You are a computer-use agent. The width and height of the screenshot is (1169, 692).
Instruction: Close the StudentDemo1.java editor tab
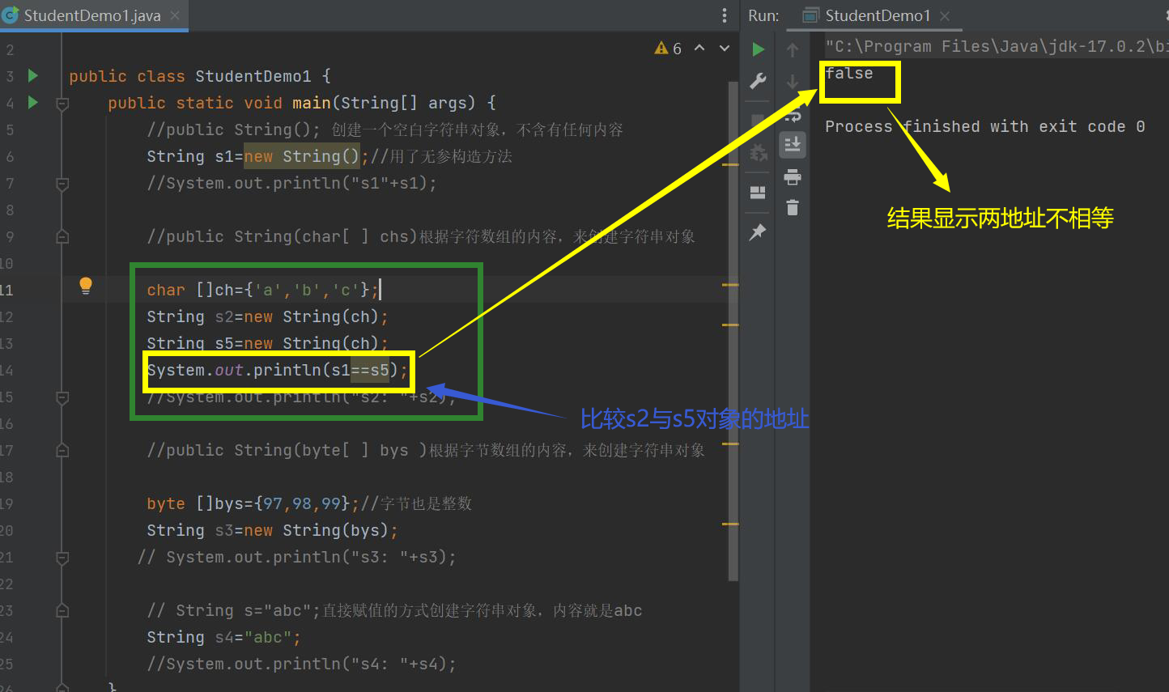pyautogui.click(x=175, y=15)
